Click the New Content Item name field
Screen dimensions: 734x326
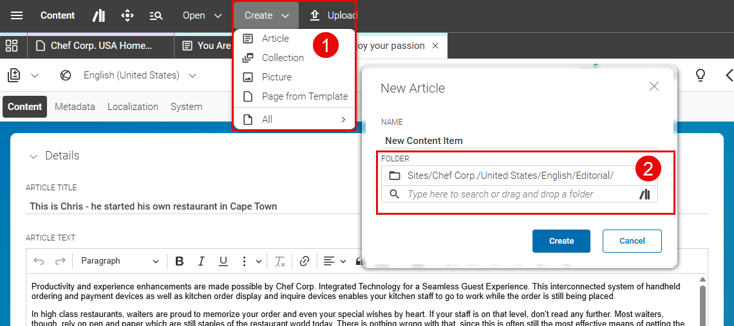pyautogui.click(x=520, y=140)
